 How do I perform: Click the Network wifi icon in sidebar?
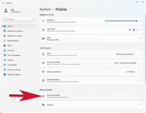5,36
